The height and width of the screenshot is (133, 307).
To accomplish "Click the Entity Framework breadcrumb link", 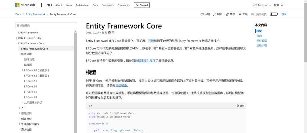I will point(35,14).
